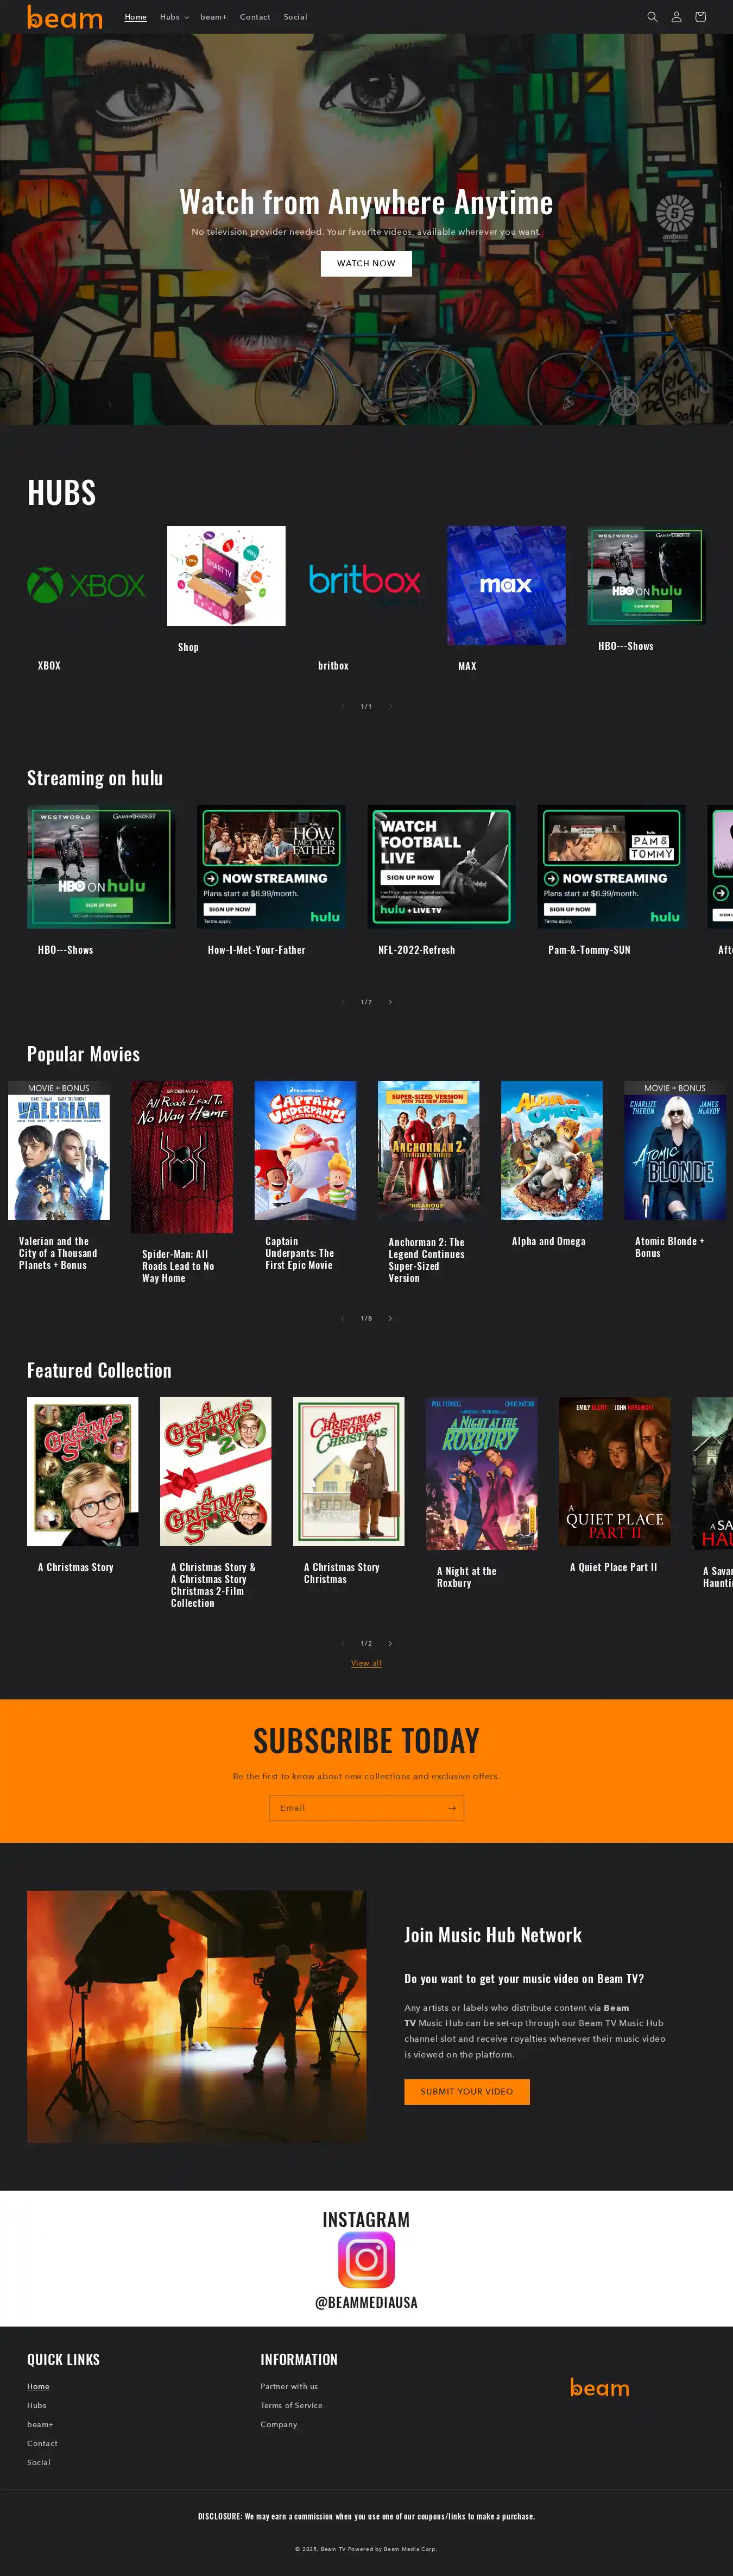Submit email with the arrow icon
Screen dimensions: 733x2576
coord(451,1808)
